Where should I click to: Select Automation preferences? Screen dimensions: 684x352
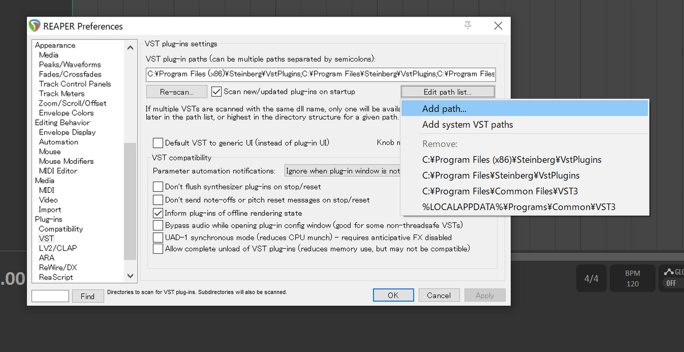tap(58, 142)
